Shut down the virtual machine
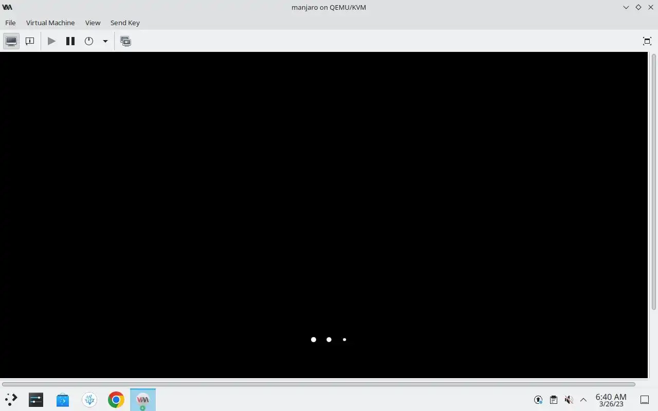Screen dimensions: 658x411 (x=89, y=41)
